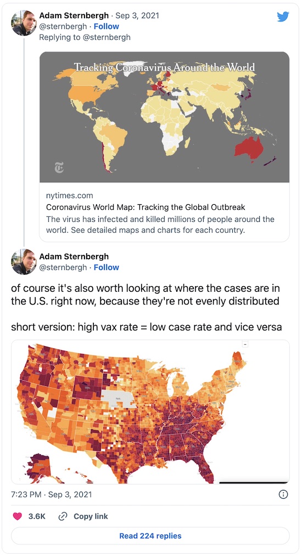
Task: Open Adam Sternbergh's top profile avatar
Action: [x=24, y=23]
